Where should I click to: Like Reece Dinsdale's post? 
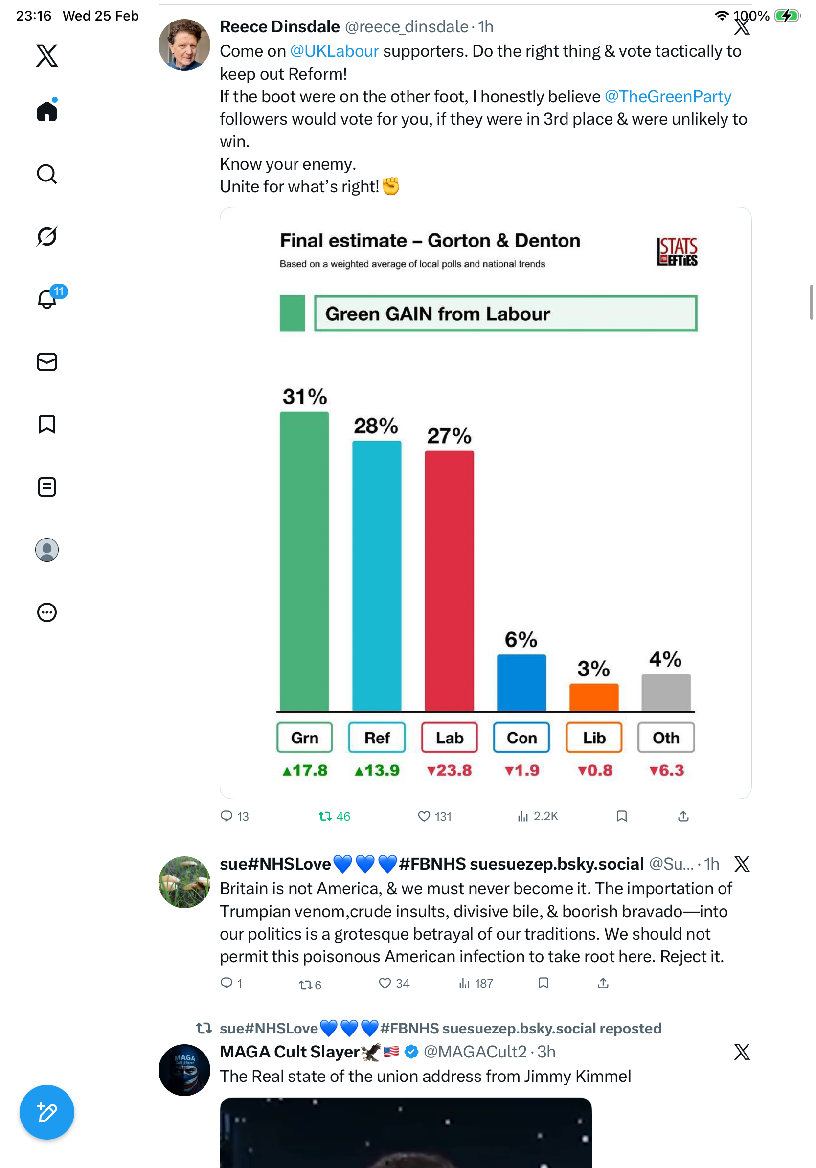point(424,816)
